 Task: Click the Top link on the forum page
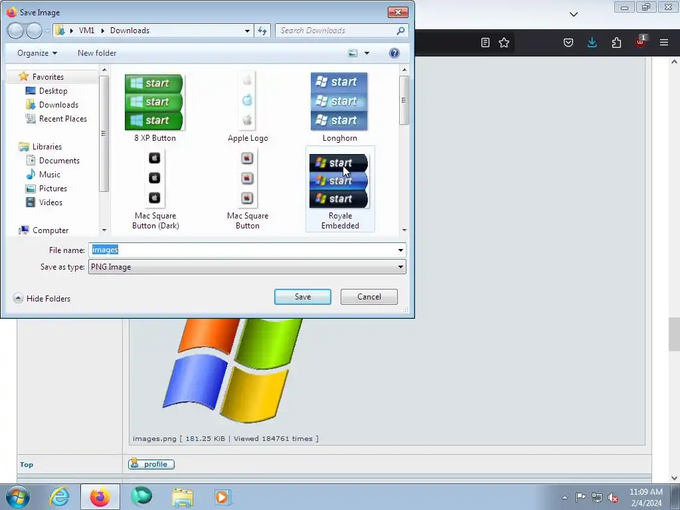[27, 464]
